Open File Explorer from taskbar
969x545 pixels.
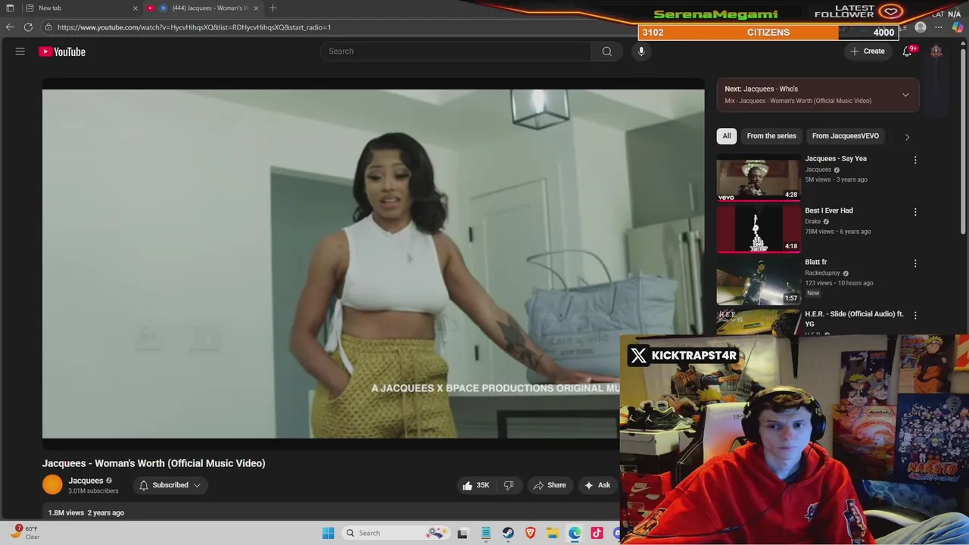coord(553,533)
